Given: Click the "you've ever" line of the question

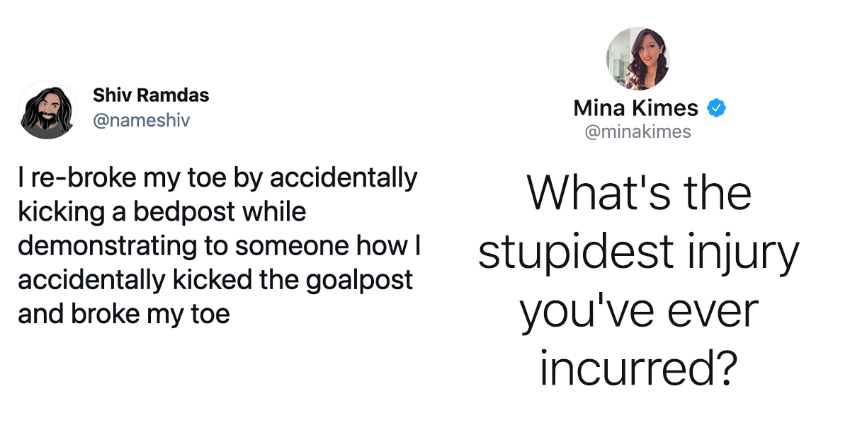Looking at the screenshot, I should click(x=639, y=311).
